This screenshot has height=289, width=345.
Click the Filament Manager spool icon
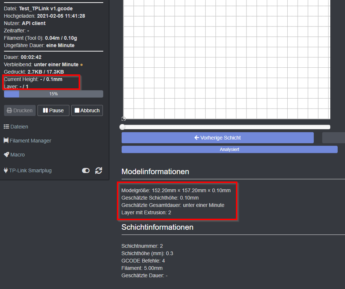(6, 140)
